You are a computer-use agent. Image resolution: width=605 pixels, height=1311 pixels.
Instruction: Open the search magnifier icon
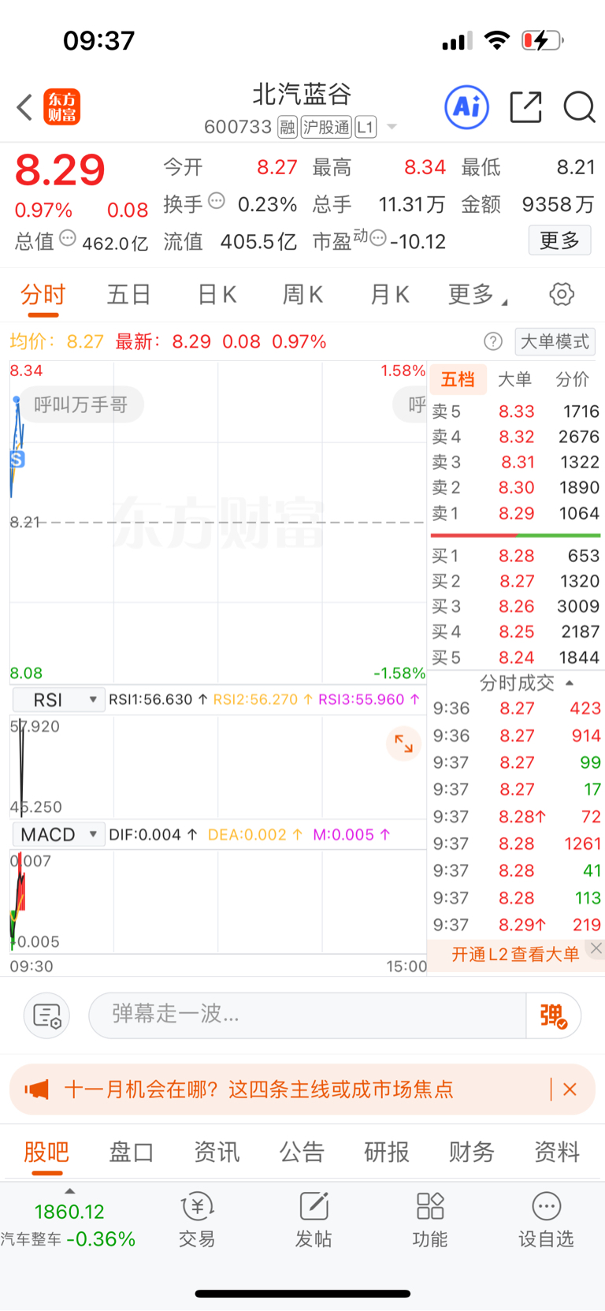coord(579,107)
